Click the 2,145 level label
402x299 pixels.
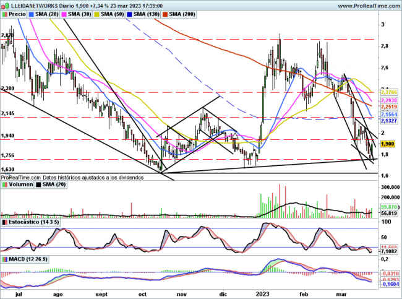[7, 114]
